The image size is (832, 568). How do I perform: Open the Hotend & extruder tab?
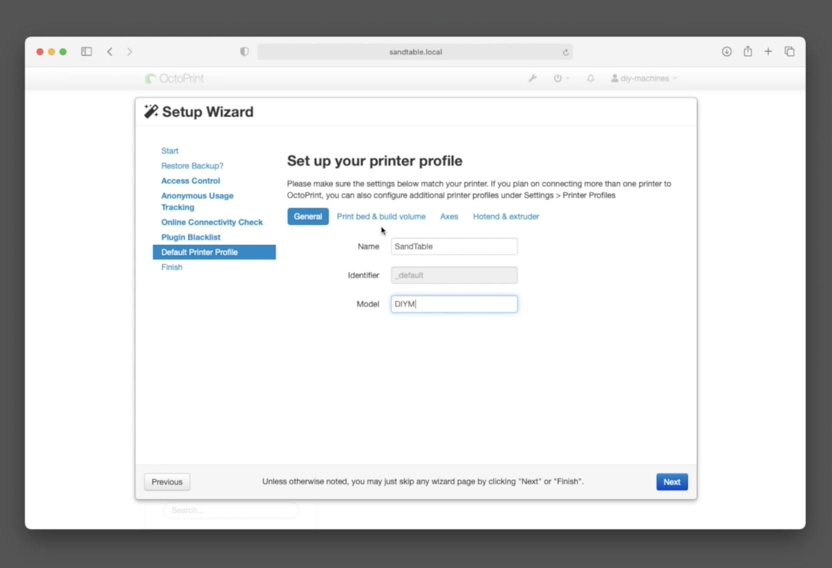506,216
